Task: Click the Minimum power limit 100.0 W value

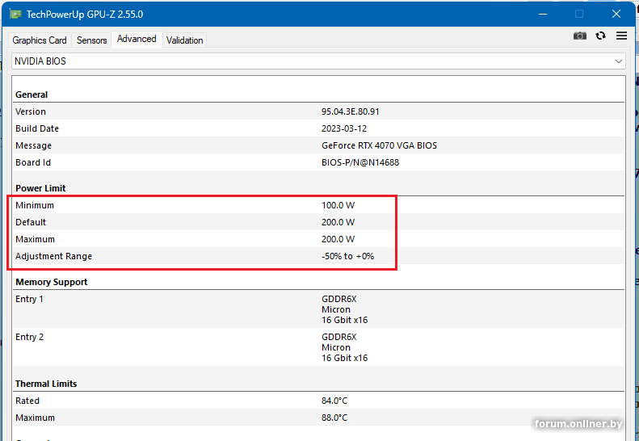Action: pyautogui.click(x=338, y=205)
